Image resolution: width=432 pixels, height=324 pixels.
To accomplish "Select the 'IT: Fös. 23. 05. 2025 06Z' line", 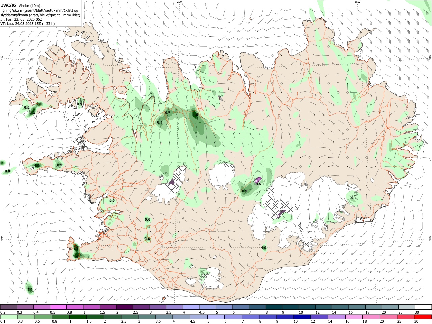I will pyautogui.click(x=21, y=19).
